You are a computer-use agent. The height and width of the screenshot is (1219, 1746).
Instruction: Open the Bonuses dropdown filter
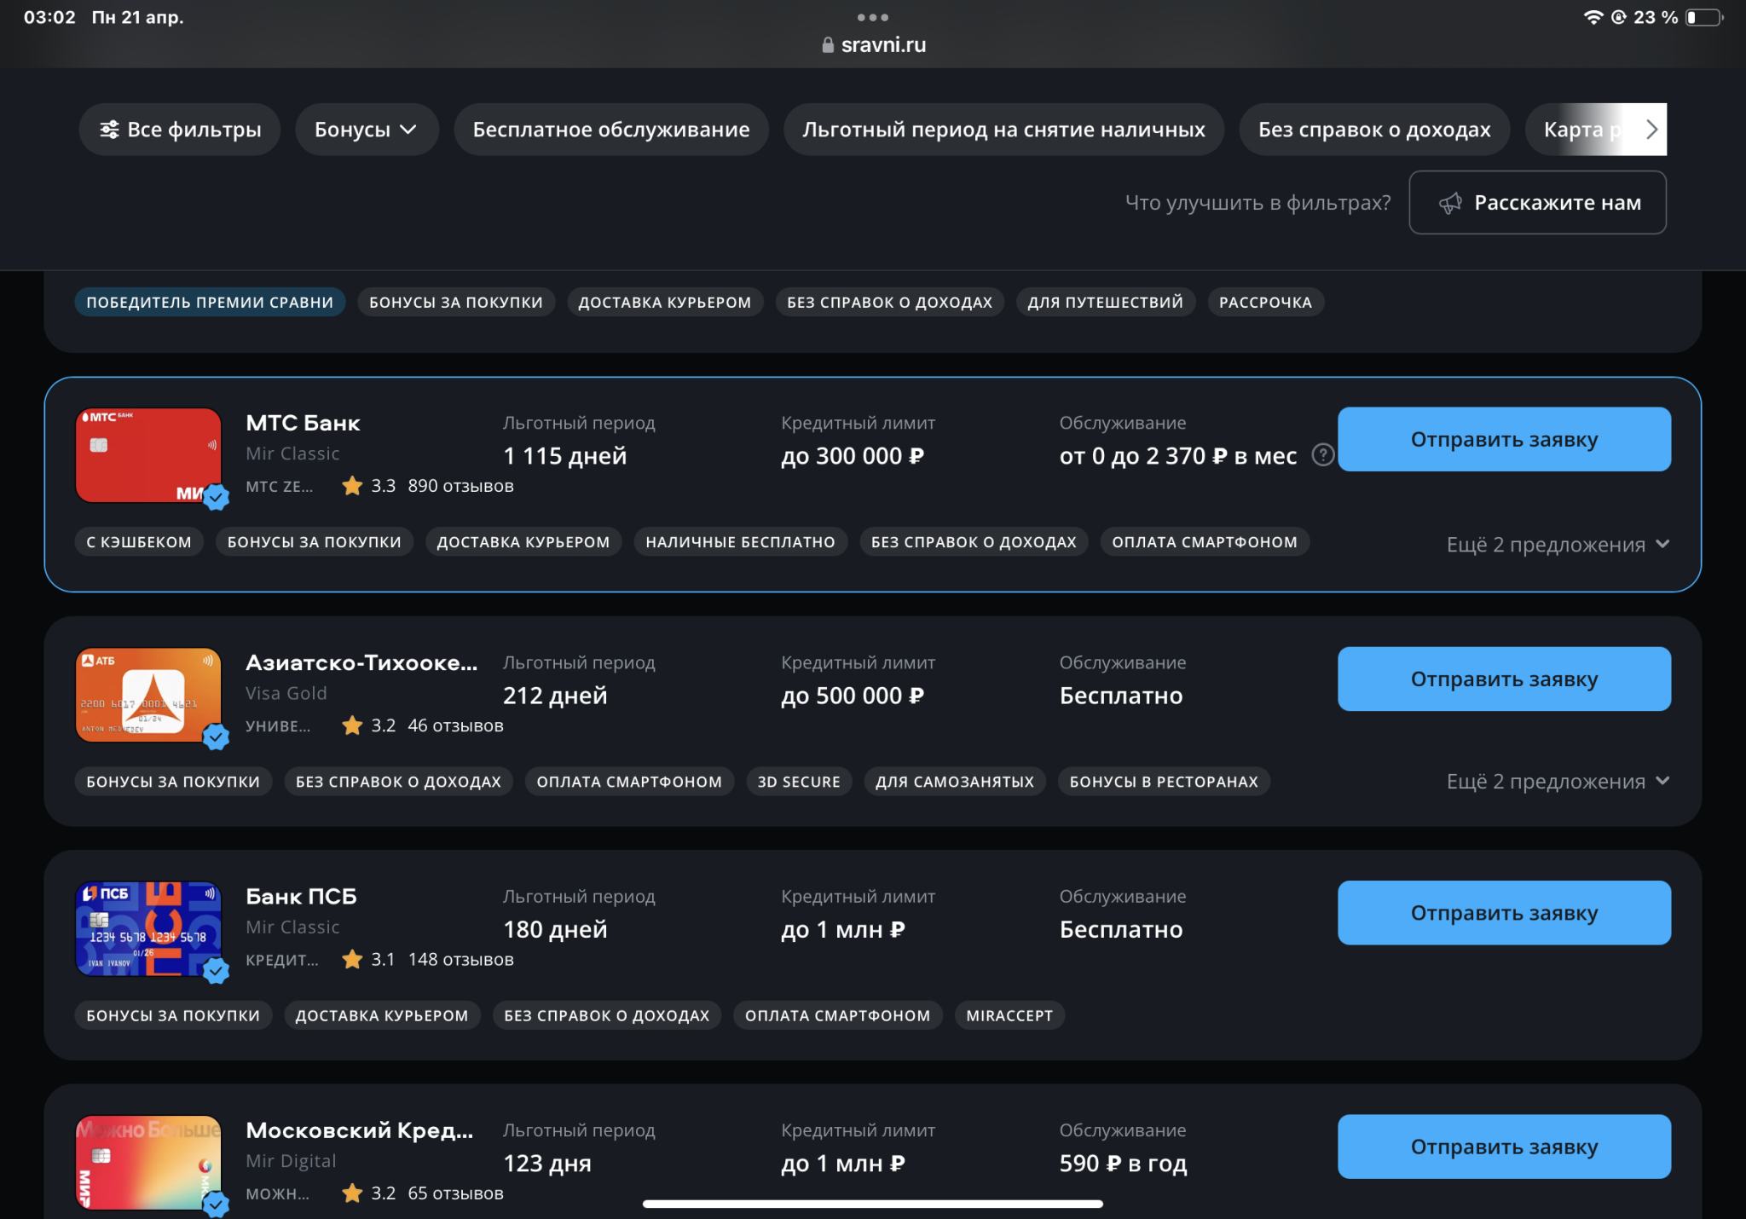tap(366, 130)
